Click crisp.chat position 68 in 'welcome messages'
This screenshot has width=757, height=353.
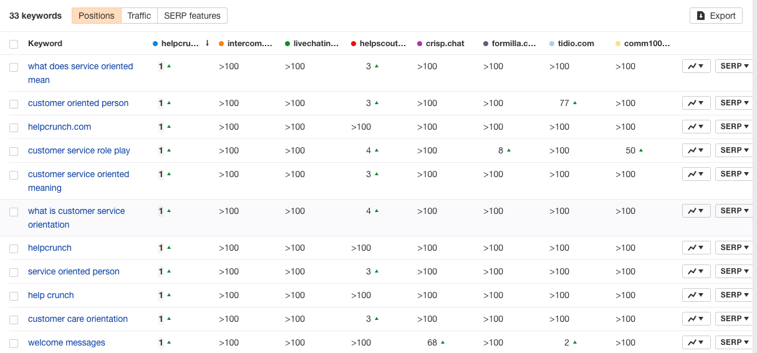tap(432, 342)
